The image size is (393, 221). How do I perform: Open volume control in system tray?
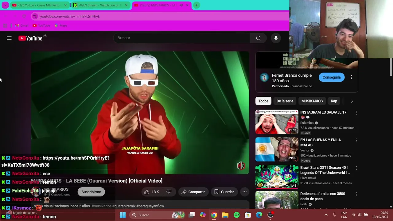(359, 215)
